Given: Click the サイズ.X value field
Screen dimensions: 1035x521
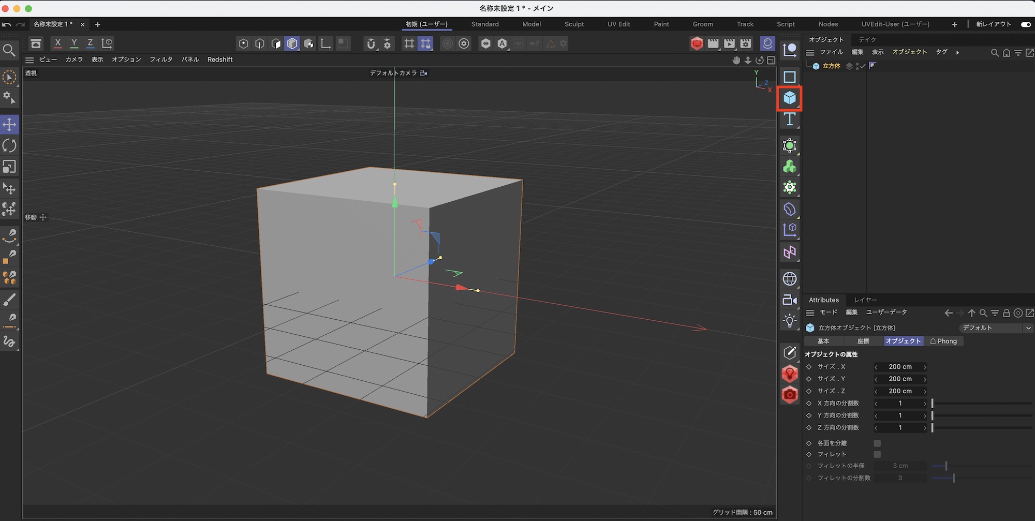Looking at the screenshot, I should (900, 367).
